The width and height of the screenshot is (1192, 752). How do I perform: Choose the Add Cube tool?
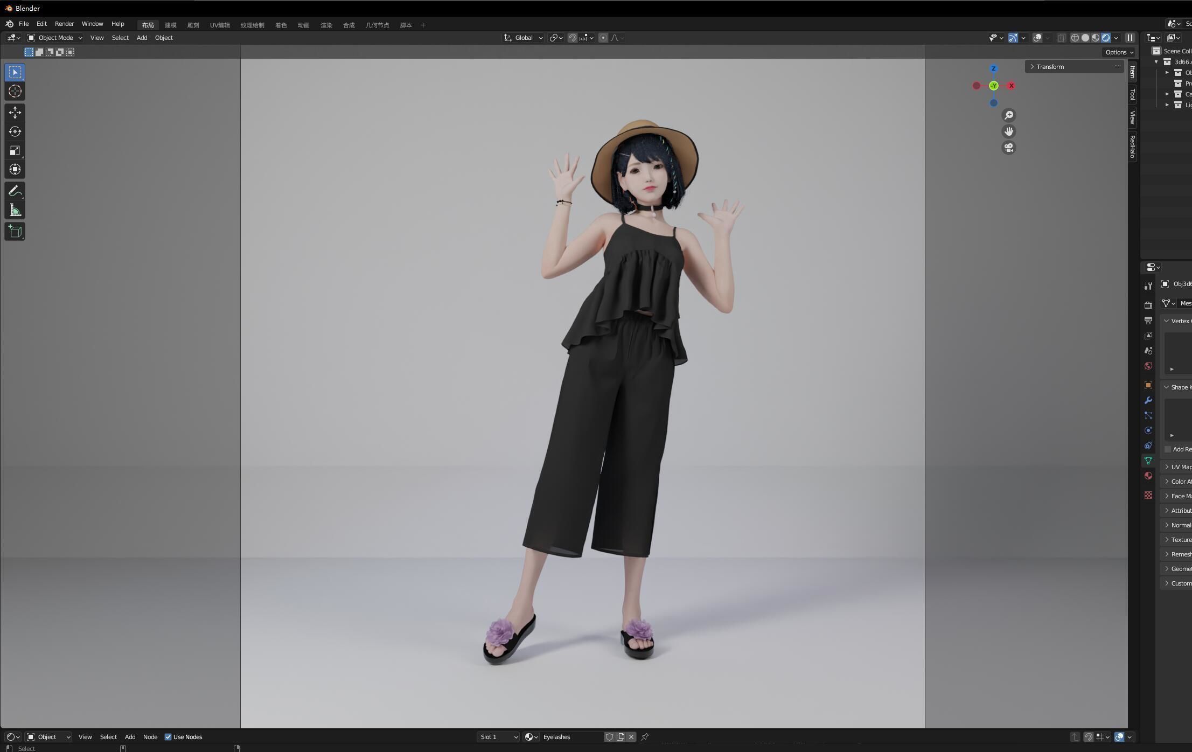15,232
